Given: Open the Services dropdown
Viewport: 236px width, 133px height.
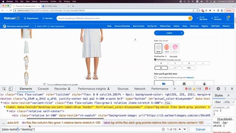Looking at the screenshot, I should (x=48, y=18).
